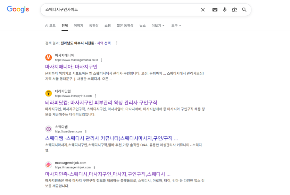Click the Google logo
This screenshot has width=290, height=195.
(18, 10)
